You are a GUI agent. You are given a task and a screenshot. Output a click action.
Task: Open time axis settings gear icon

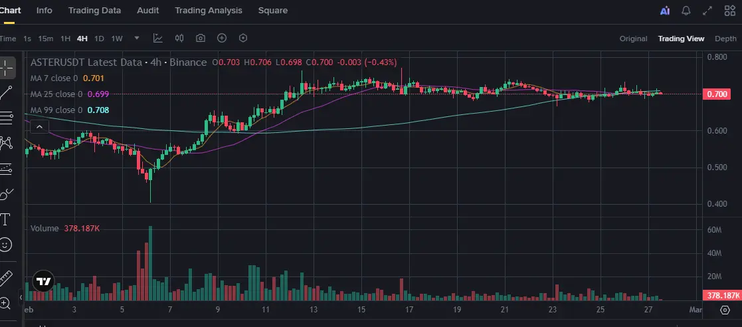click(725, 310)
